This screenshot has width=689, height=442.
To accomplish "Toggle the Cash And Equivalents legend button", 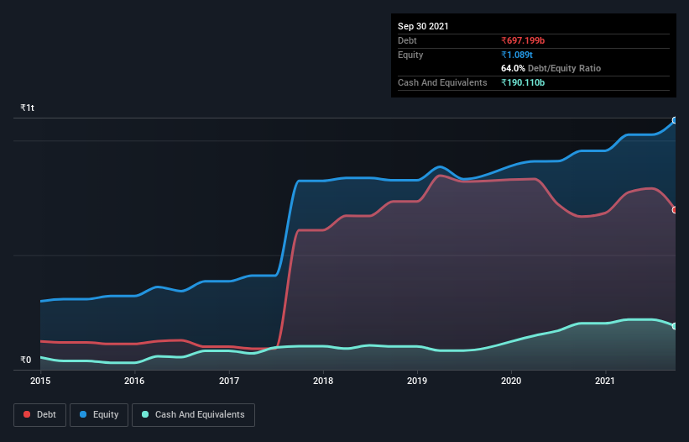I will pos(193,415).
